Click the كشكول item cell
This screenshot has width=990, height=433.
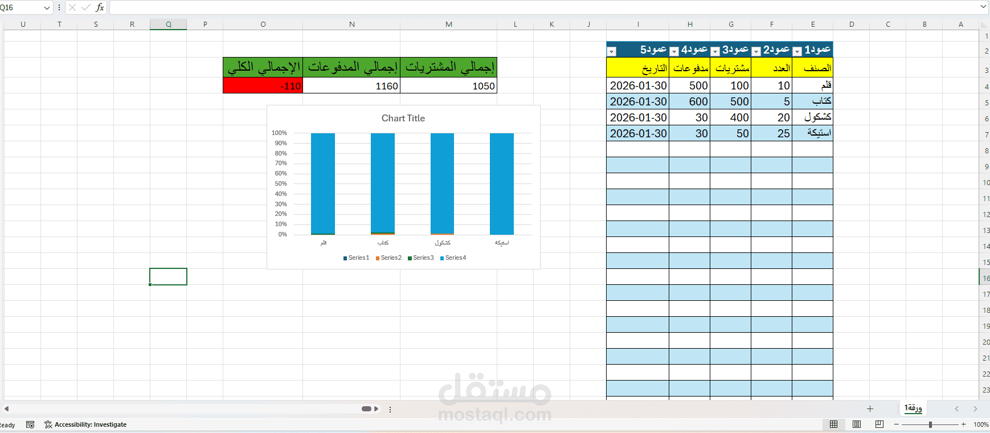pyautogui.click(x=813, y=117)
